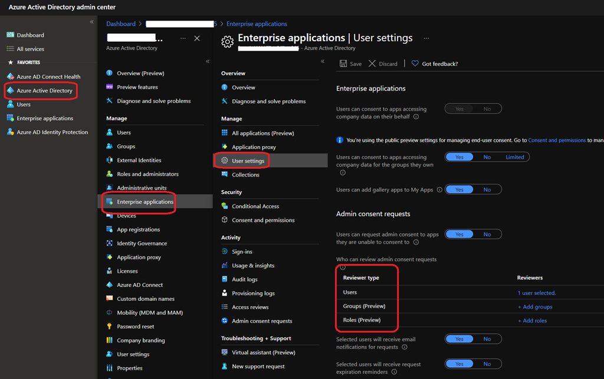Click the + Add groups link
This screenshot has width=604, height=379.
535,307
